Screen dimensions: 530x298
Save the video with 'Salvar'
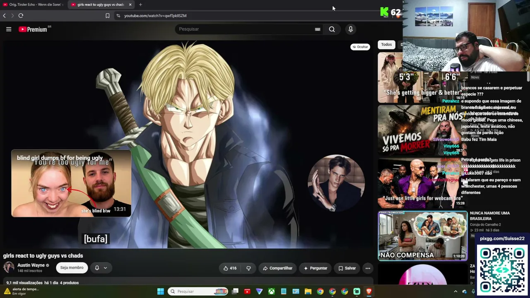point(347,268)
